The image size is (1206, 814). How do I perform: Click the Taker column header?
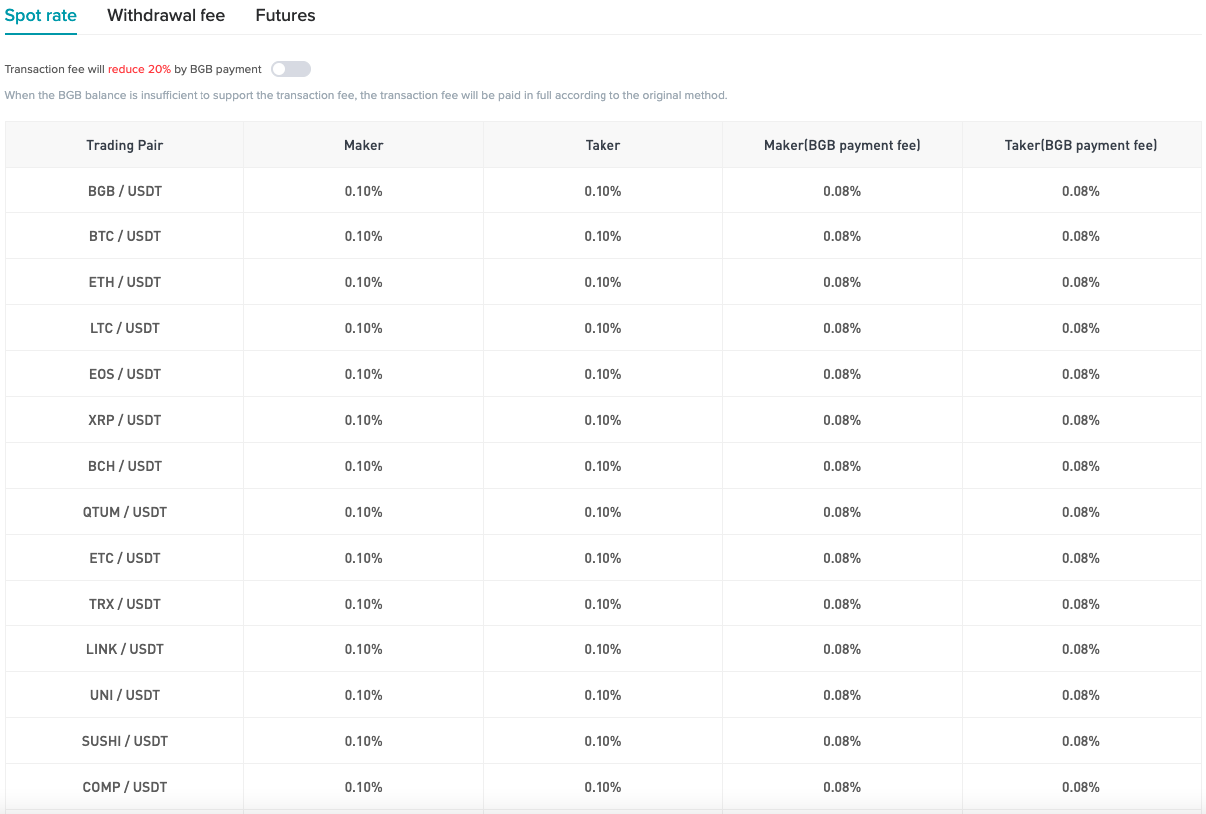[603, 145]
